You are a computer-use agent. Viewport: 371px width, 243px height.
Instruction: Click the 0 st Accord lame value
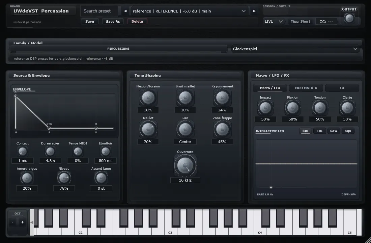[101, 188]
